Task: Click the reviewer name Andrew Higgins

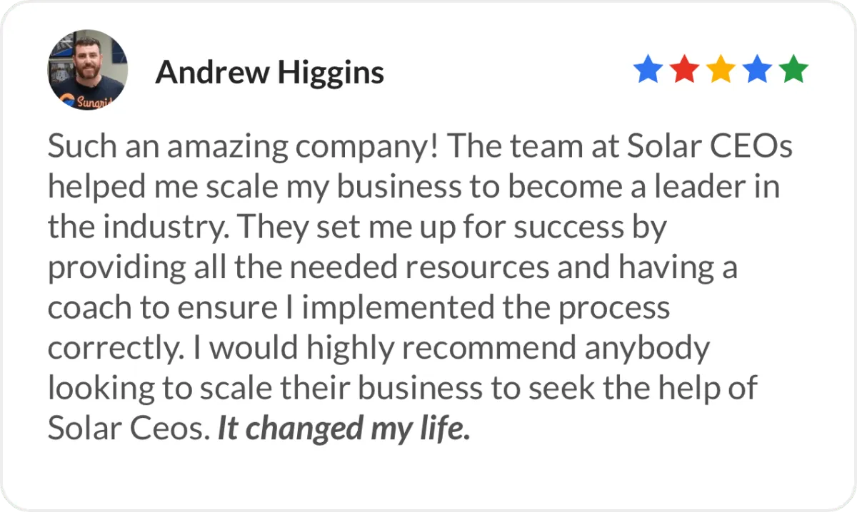Action: [x=270, y=72]
